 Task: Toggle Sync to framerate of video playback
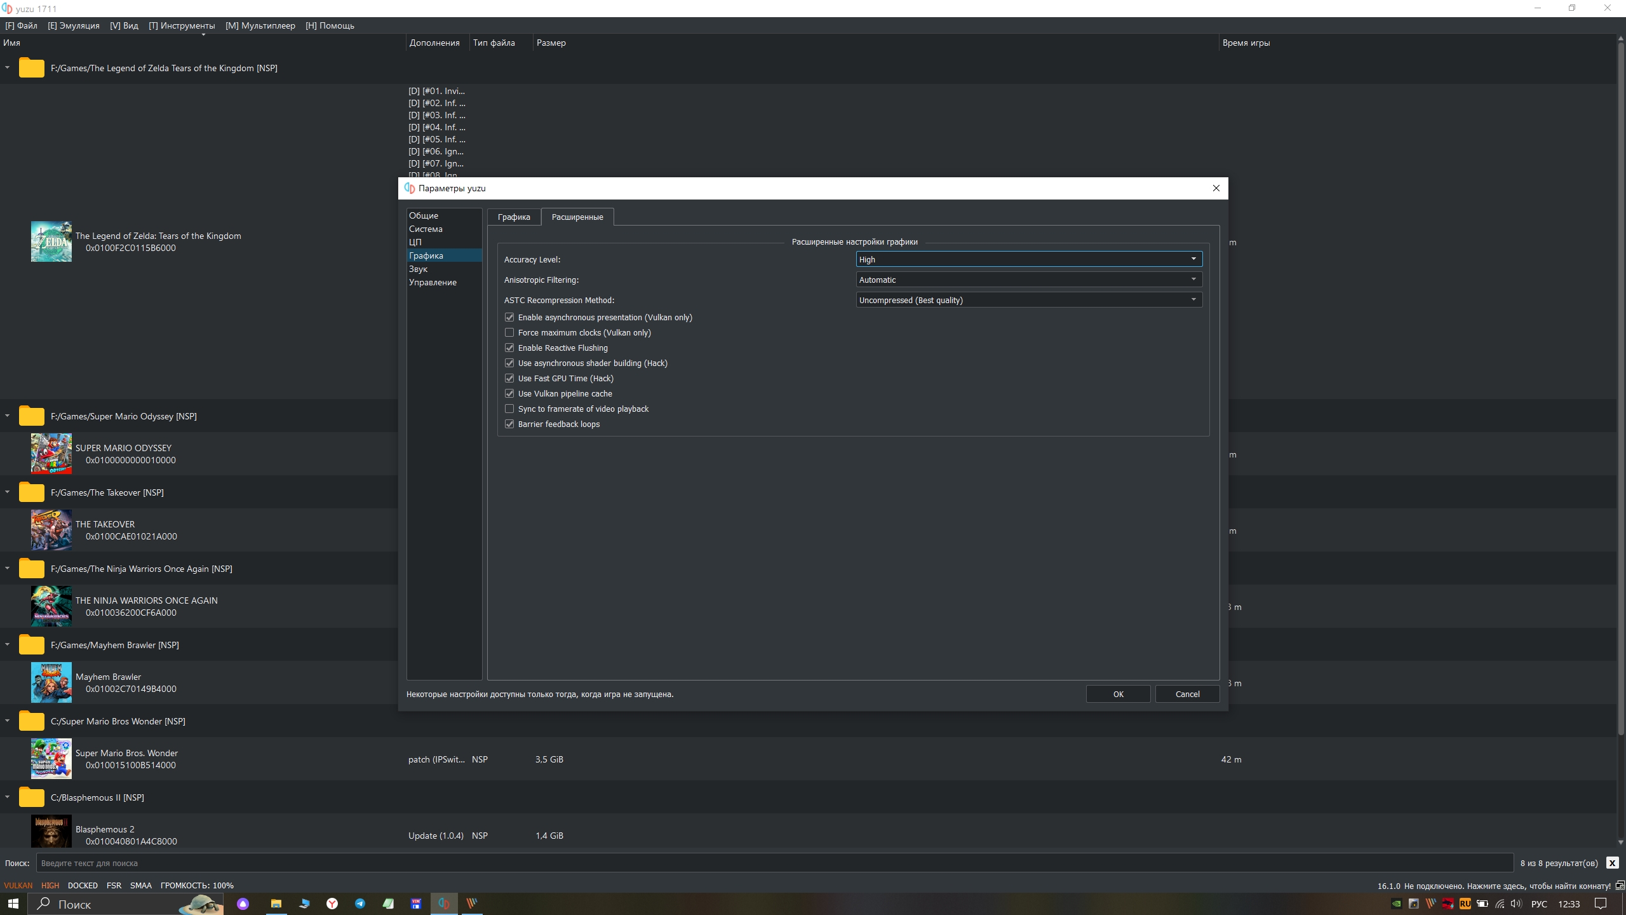[x=511, y=409]
